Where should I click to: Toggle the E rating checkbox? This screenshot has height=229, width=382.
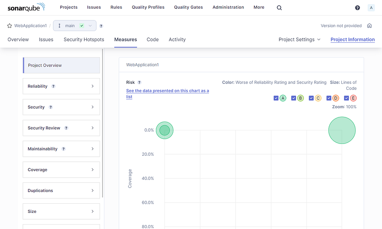coord(346,98)
